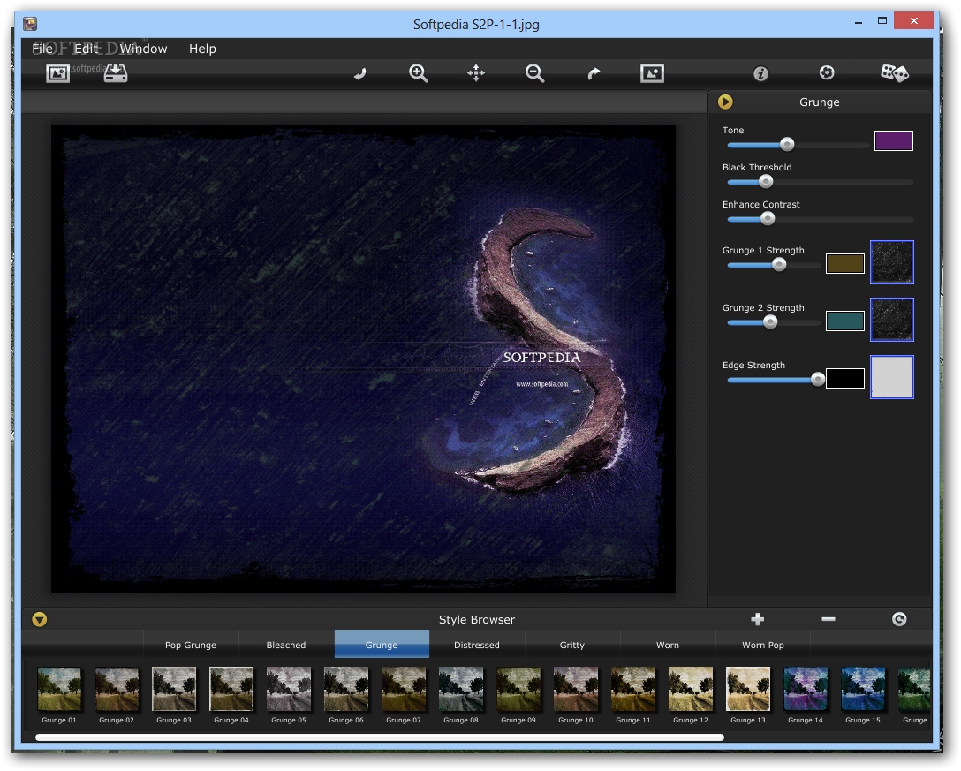Click the style presets horizontal scrollbar
Screen dimensions: 961x771
point(380,737)
